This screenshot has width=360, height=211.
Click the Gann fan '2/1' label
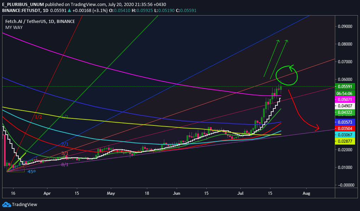point(65,144)
